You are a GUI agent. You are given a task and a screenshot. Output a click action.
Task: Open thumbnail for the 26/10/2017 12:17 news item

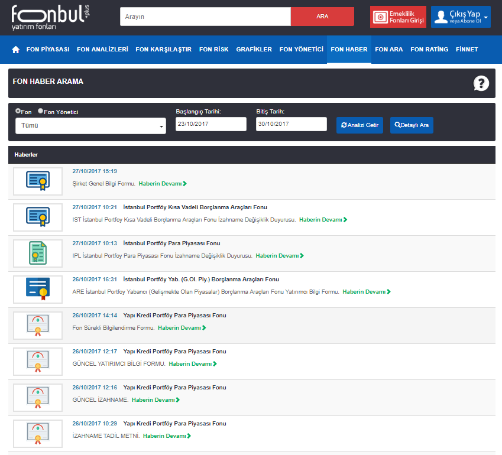pos(38,361)
